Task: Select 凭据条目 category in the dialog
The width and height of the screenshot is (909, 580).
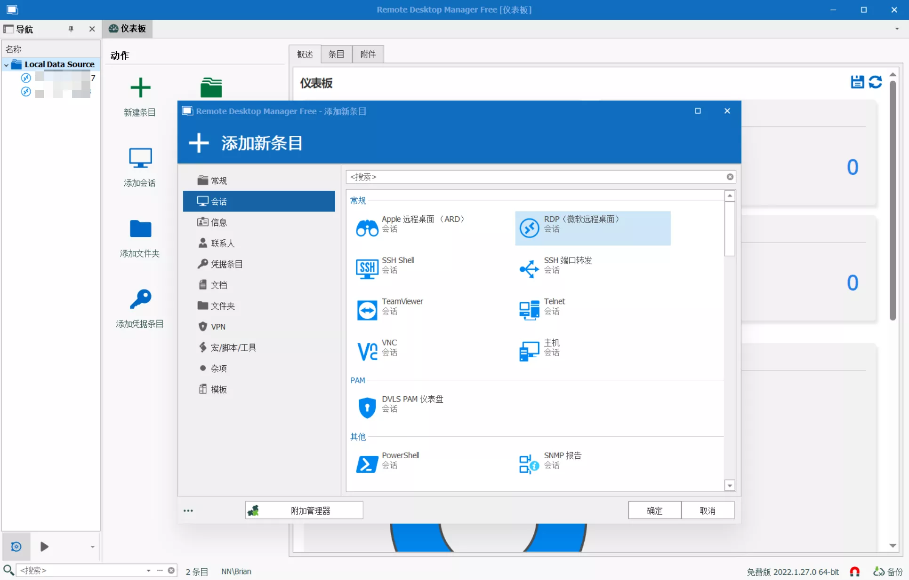Action: [259, 264]
